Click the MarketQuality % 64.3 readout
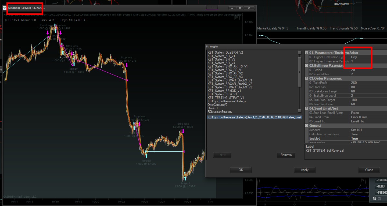Viewport: 387px width, 206px height. [273, 28]
